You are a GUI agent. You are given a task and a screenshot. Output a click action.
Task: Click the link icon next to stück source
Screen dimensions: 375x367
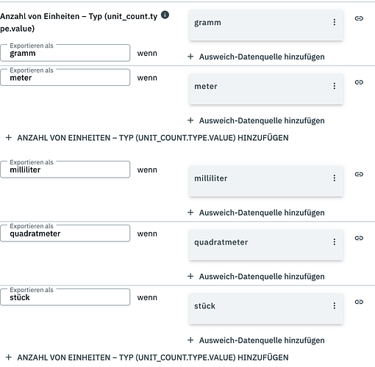coord(359,302)
